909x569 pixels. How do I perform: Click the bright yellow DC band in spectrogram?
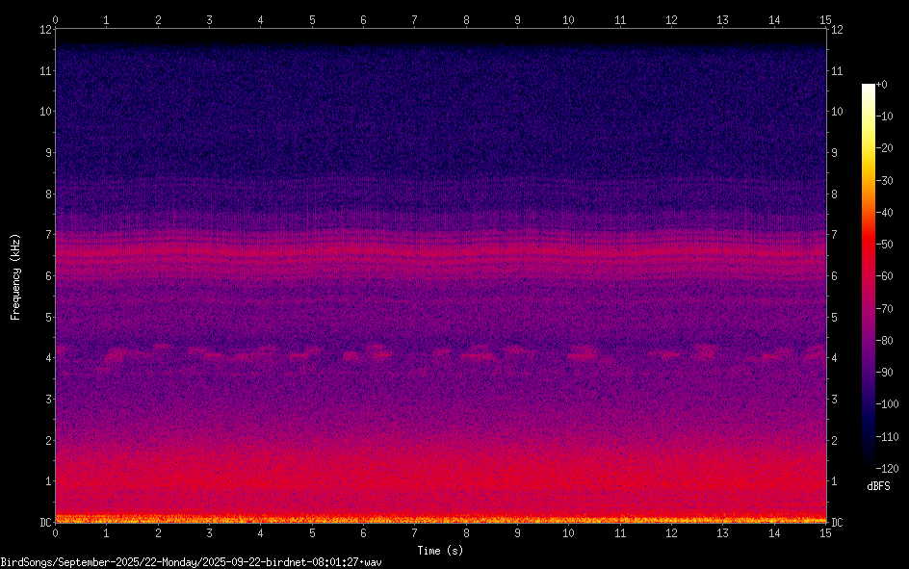441,519
